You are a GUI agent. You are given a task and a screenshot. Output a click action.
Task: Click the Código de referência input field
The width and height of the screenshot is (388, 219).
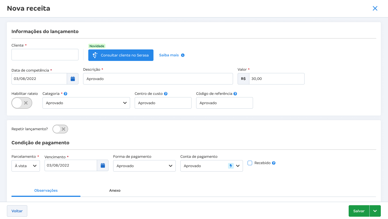click(x=225, y=103)
